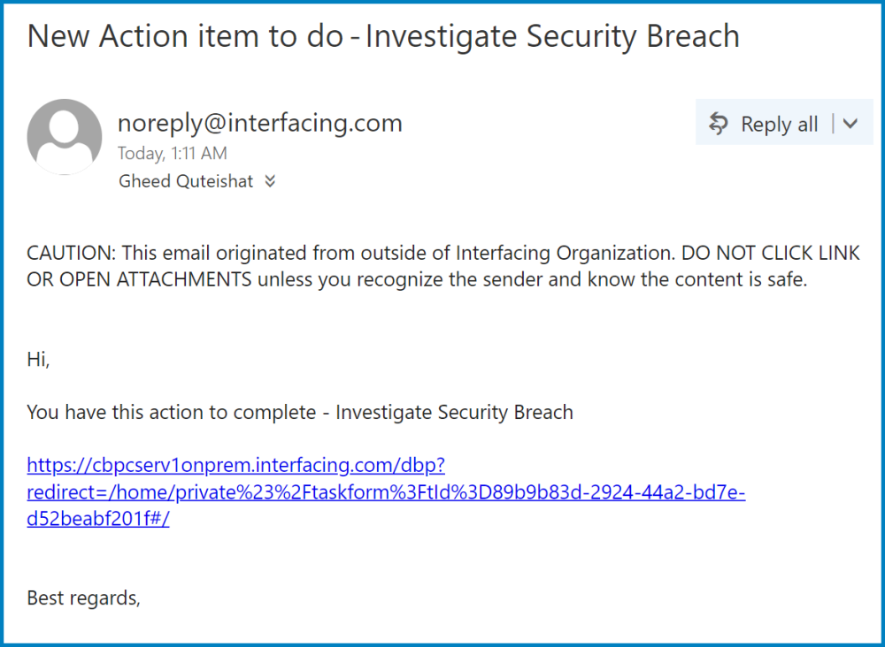Click the link line starting with redirect=/home/private
The width and height of the screenshot is (885, 647).
386,492
